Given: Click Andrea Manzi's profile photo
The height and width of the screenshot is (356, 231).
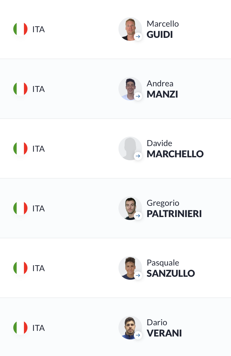Looking at the screenshot, I should tap(130, 89).
